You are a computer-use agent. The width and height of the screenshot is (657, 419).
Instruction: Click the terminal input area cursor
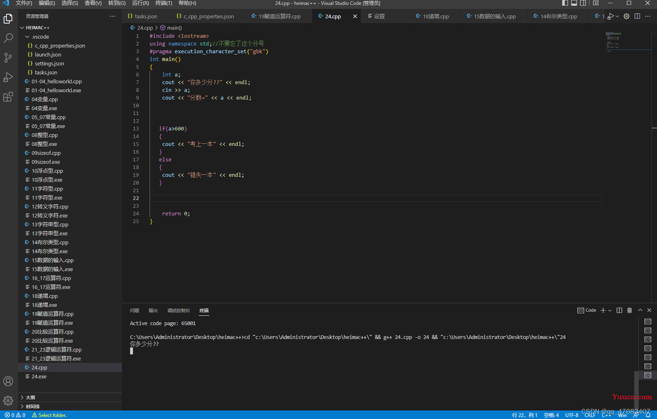[x=131, y=351]
